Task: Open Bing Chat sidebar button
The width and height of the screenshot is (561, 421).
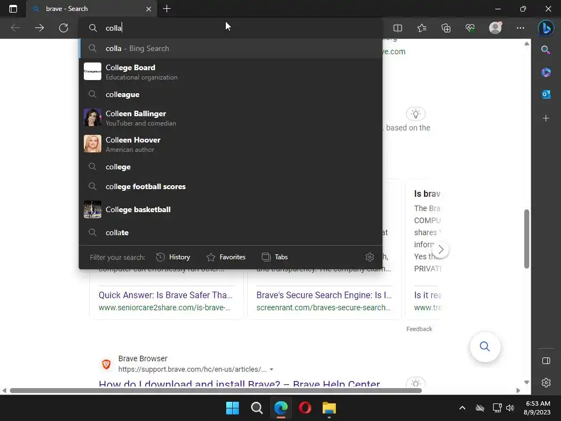Action: [x=546, y=28]
